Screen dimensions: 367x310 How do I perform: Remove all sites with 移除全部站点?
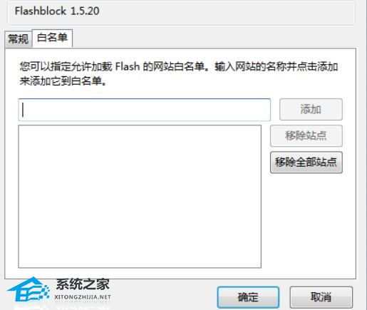(306, 162)
